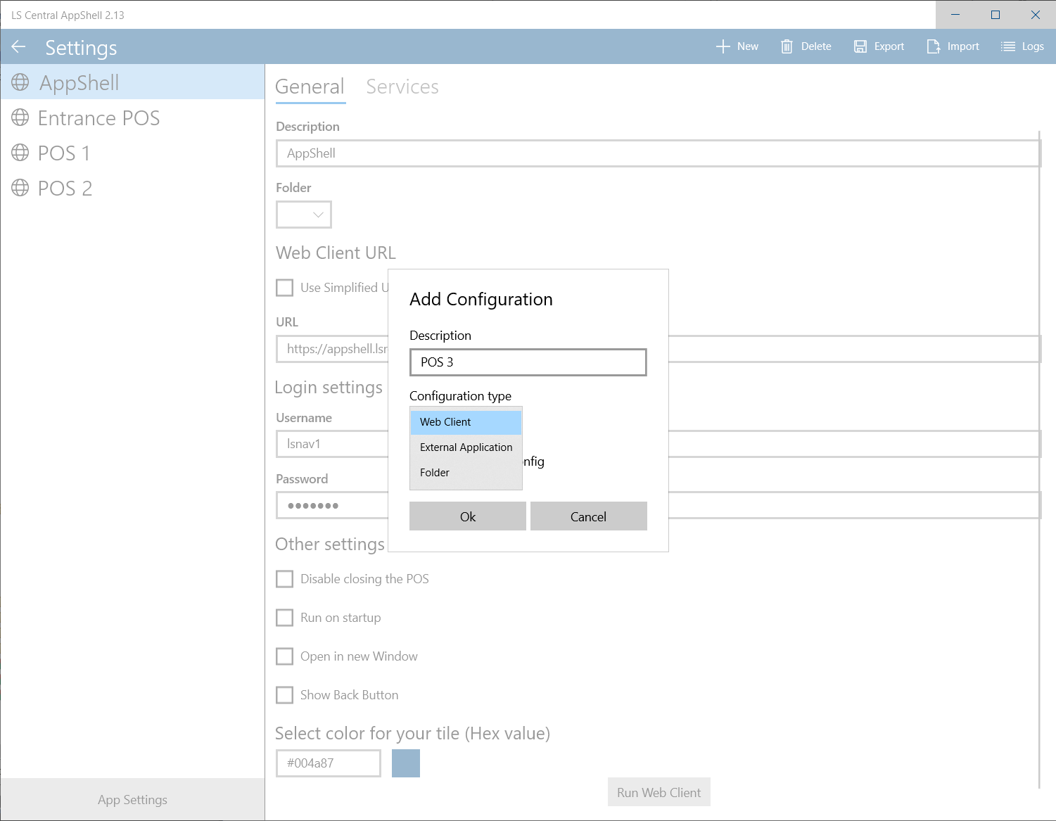
Task: Choose External Application from configuration type list
Action: coord(466,447)
